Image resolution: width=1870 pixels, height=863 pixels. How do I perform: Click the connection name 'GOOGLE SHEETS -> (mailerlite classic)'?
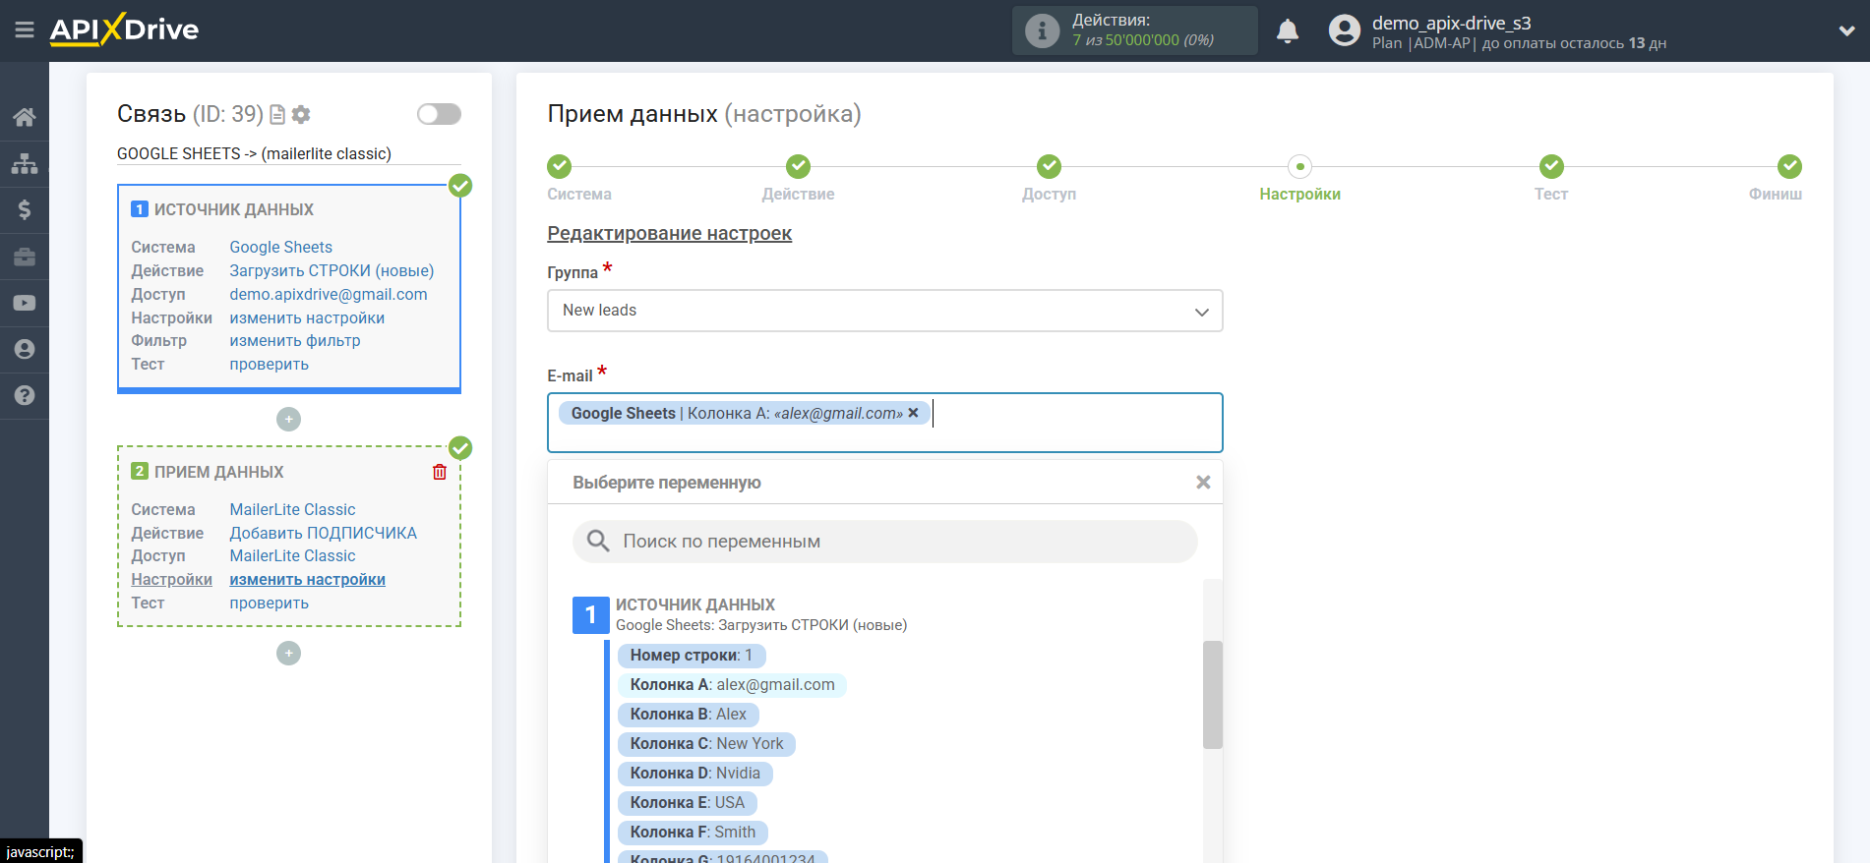(x=254, y=154)
